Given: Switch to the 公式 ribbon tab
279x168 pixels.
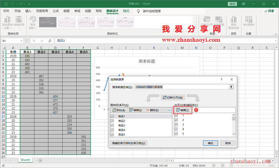Looking at the screenshot, I should (x=56, y=11).
